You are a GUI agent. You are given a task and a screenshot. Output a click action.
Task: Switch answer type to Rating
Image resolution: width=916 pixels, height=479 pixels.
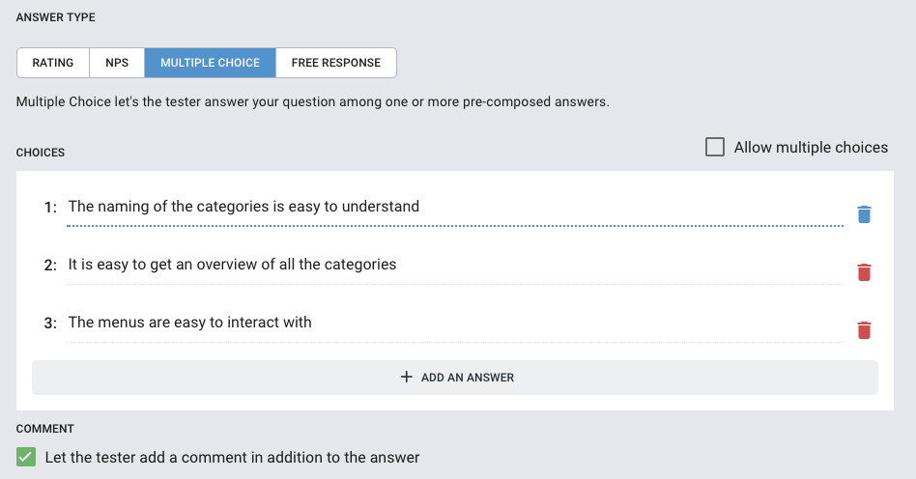pyautogui.click(x=52, y=63)
